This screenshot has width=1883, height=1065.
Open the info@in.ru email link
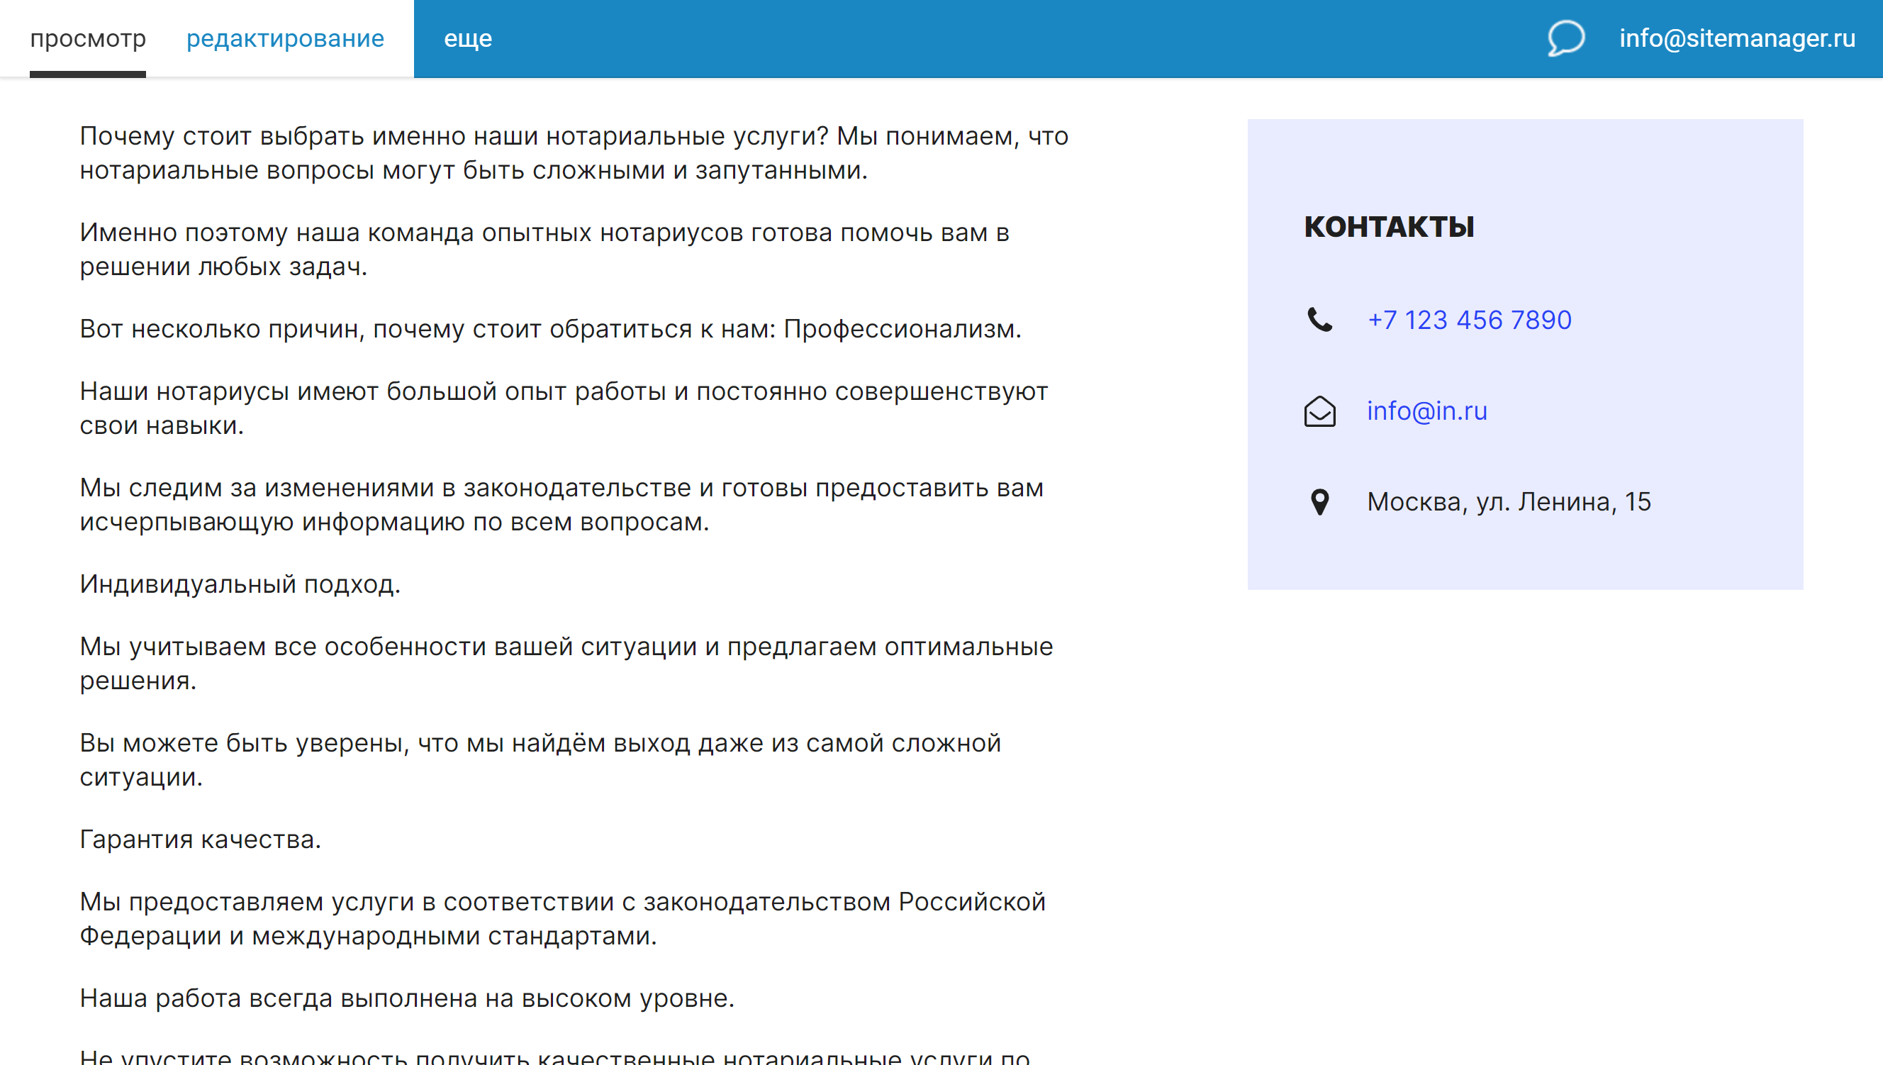click(1426, 411)
